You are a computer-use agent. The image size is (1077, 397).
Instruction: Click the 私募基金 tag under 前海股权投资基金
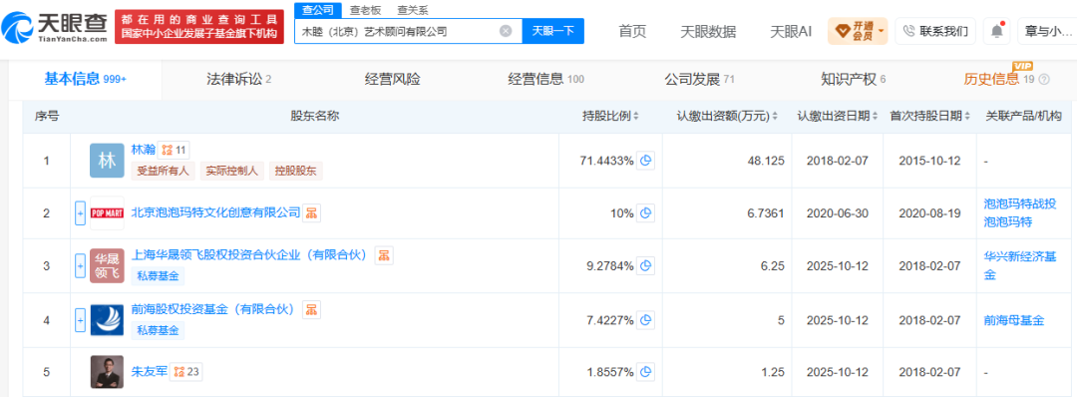click(158, 330)
